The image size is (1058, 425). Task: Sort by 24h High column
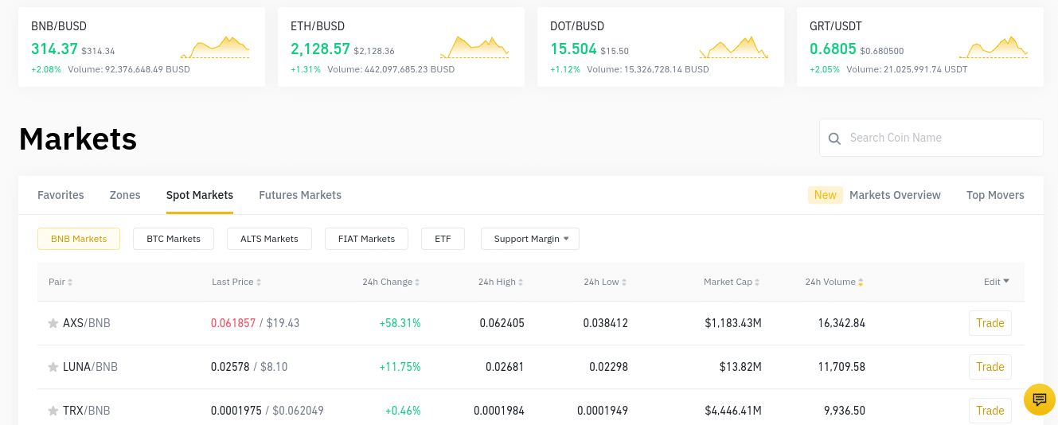pos(501,282)
